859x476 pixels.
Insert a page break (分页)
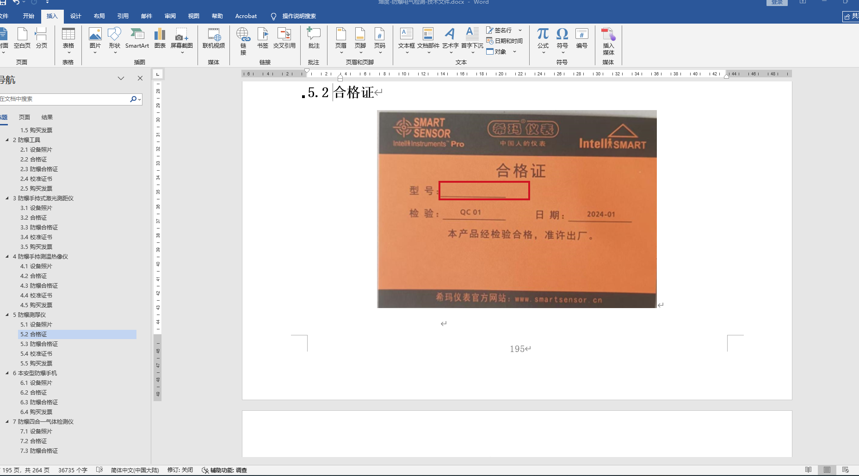coord(41,38)
